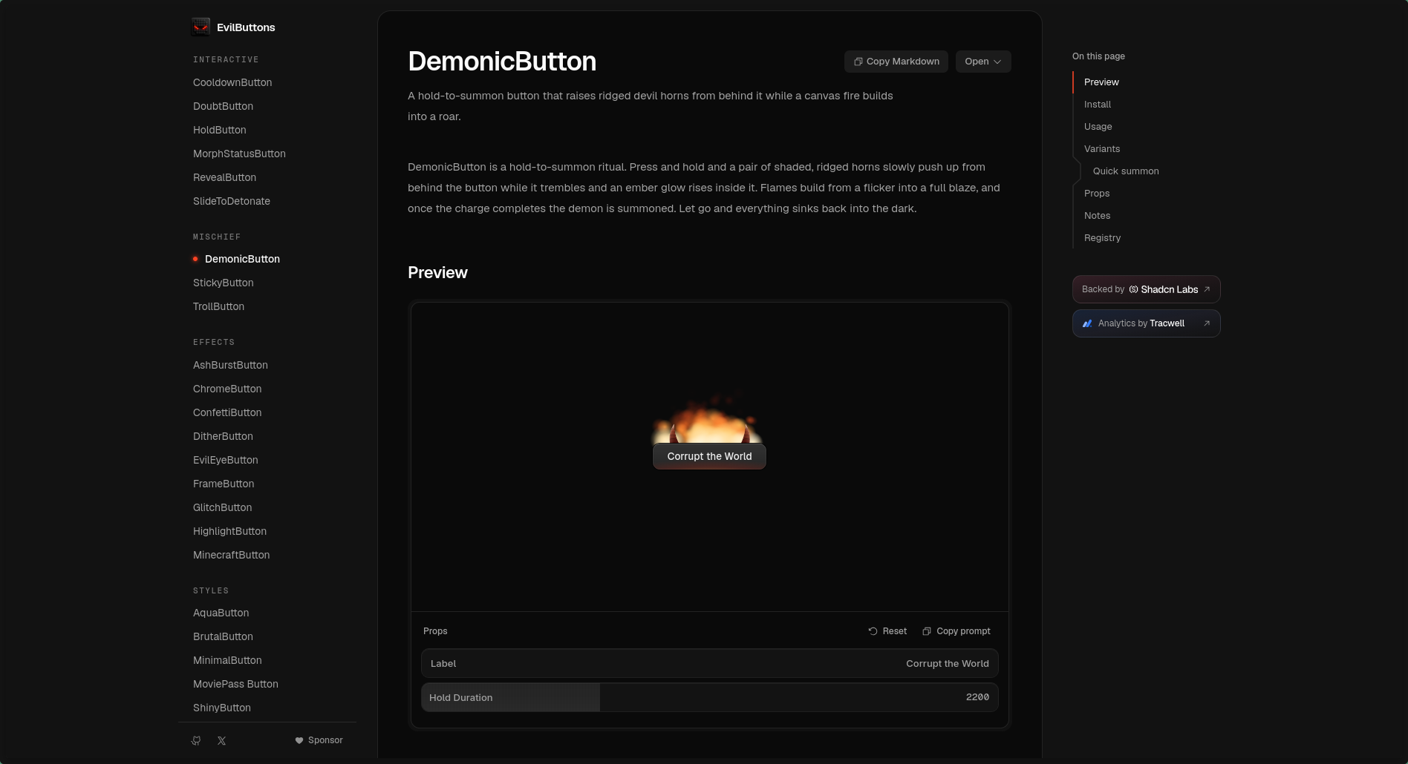The height and width of the screenshot is (764, 1408).
Task: Open StickyButton page
Action: (x=223, y=283)
